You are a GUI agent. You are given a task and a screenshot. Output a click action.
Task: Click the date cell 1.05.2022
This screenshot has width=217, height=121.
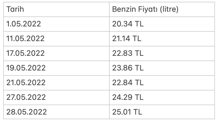pos(56,24)
